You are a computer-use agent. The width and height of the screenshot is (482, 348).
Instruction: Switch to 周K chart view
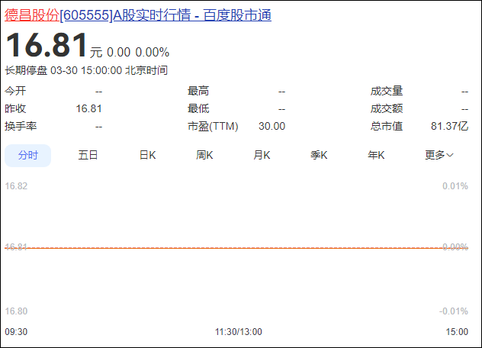[x=204, y=155]
